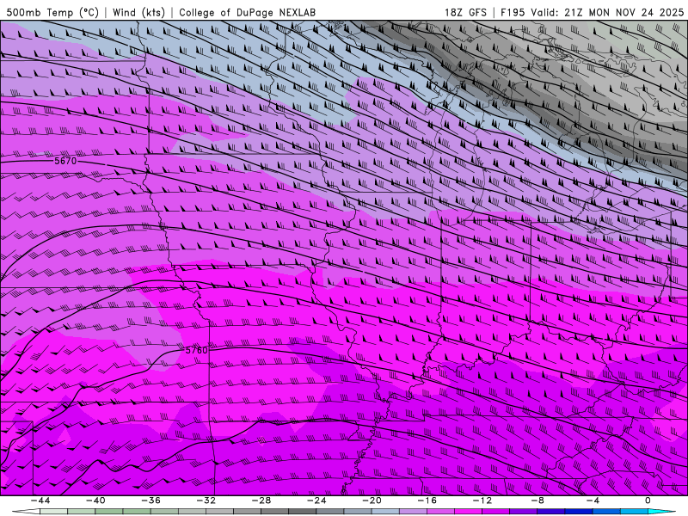
Task: Click the -4 colorbar scale label
Action: click(593, 501)
